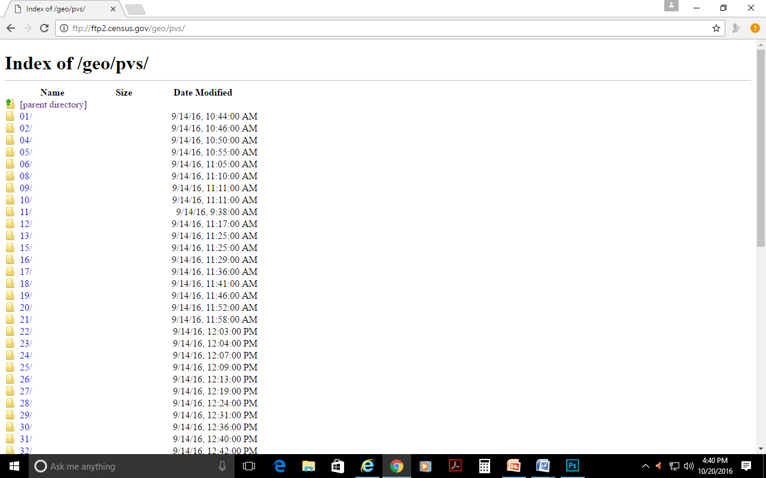
Task: Click the Cortana microphone icon
Action: tap(223, 466)
